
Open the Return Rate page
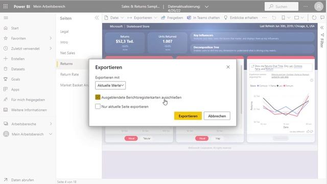click(x=69, y=74)
